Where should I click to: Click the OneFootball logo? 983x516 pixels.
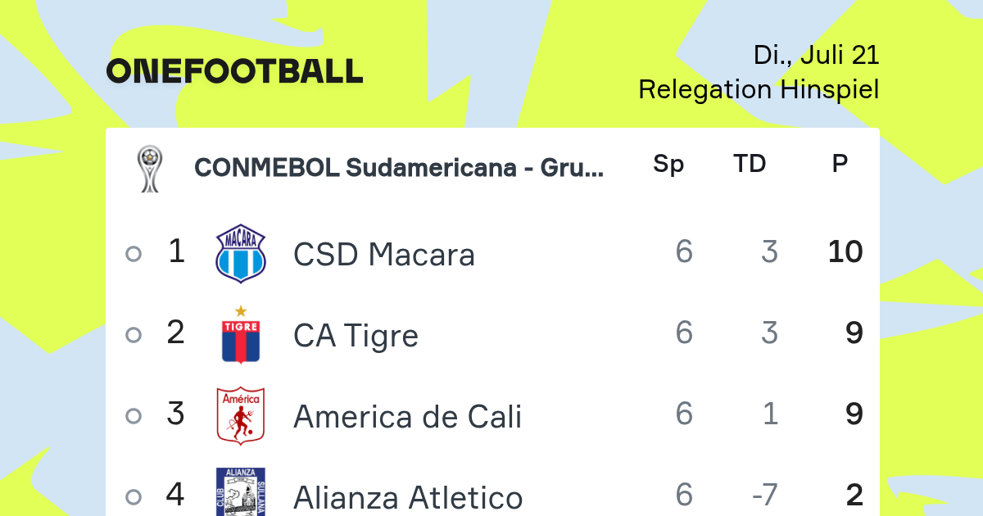(234, 71)
